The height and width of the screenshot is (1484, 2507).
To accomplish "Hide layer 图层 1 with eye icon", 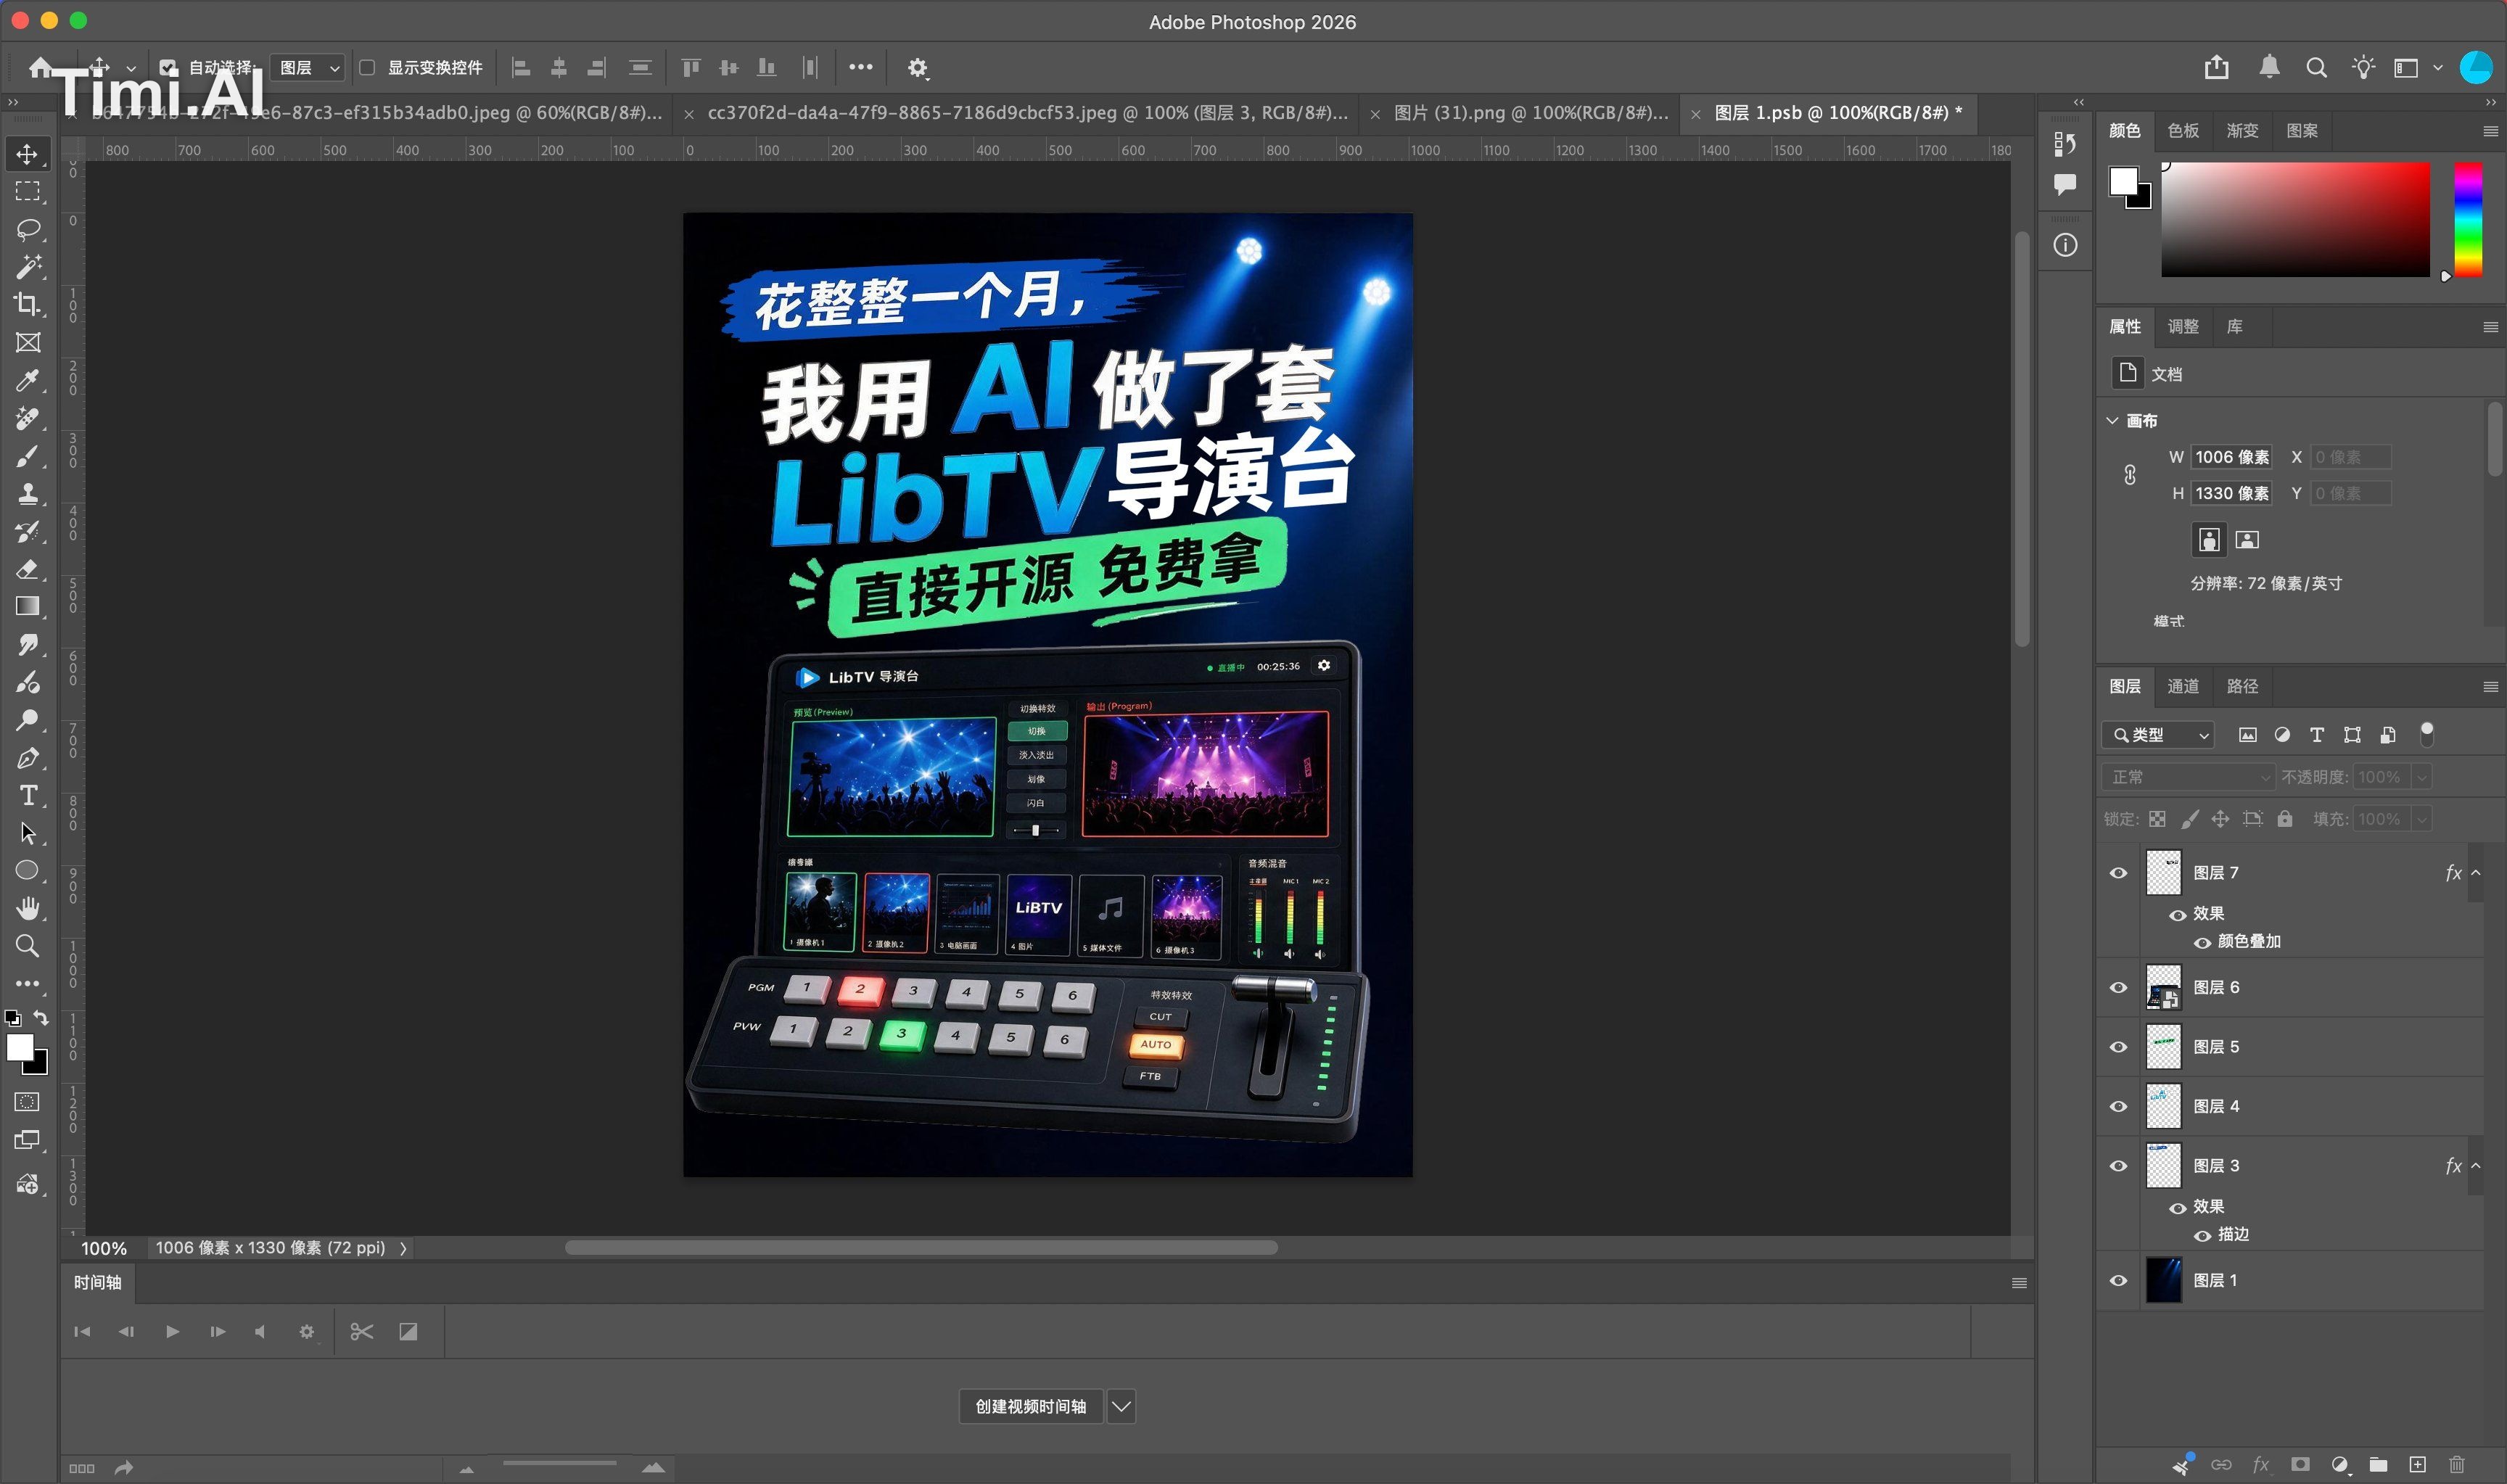I will click(2118, 1281).
